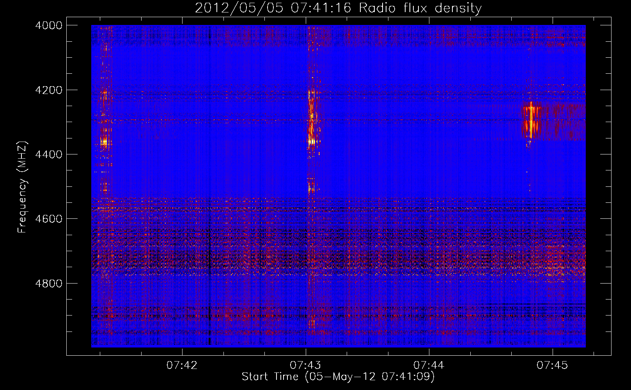Select the 4000 frequency tick label
The height and width of the screenshot is (390, 631).
[49, 25]
